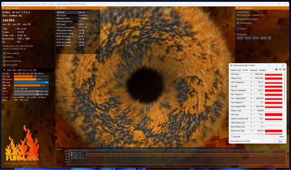The width and height of the screenshot is (291, 170).
Task: Click the GPU-Z title bar app icon
Action: pos(231,65)
